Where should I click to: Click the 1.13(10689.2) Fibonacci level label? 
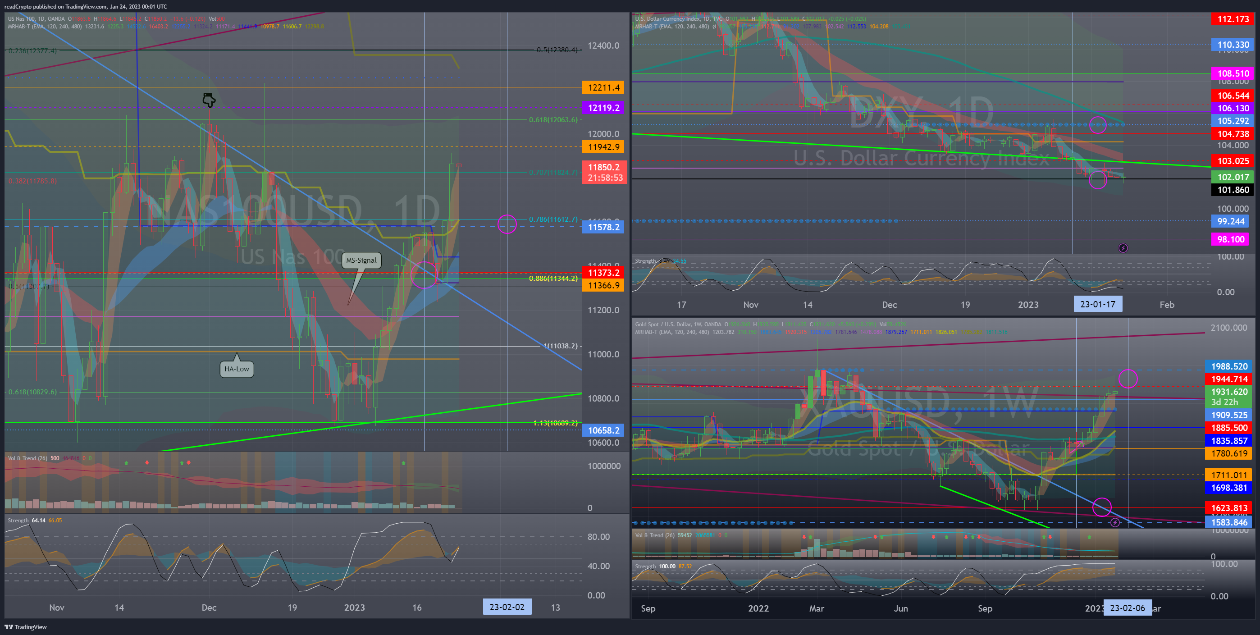(555, 423)
